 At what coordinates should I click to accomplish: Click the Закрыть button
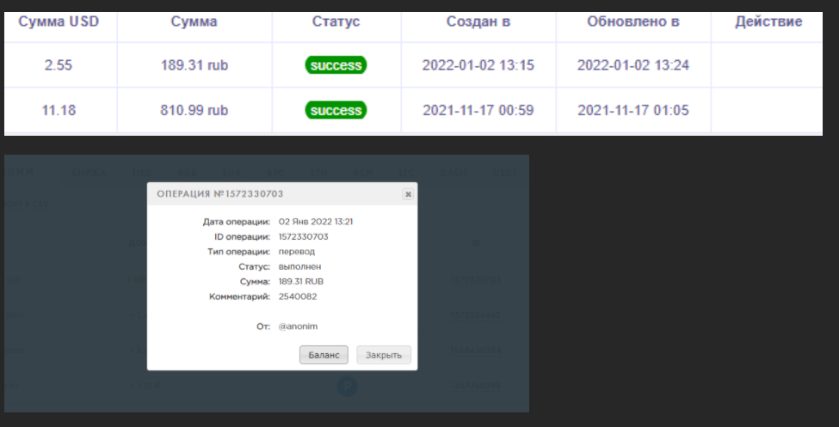[384, 355]
